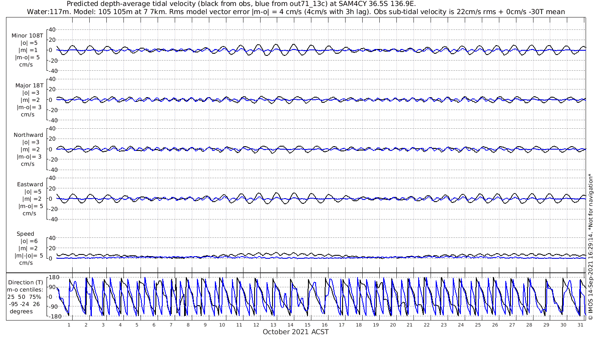Click the '20' y-tick of the Major panel
Image resolution: width=598 pixels, height=341 pixels.
click(52, 90)
